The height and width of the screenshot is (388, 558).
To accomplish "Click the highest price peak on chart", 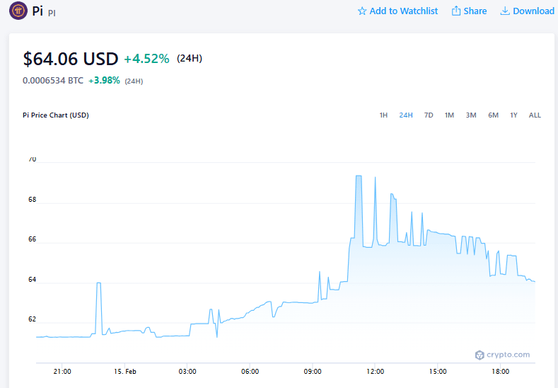I will click(359, 176).
